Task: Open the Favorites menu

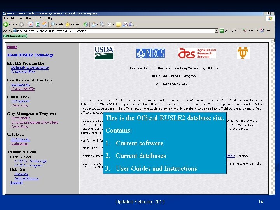Action: (x=31, y=19)
